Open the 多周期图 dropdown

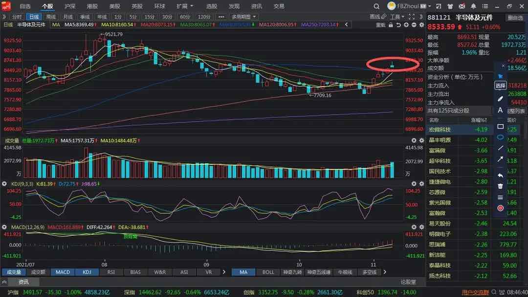(x=244, y=17)
